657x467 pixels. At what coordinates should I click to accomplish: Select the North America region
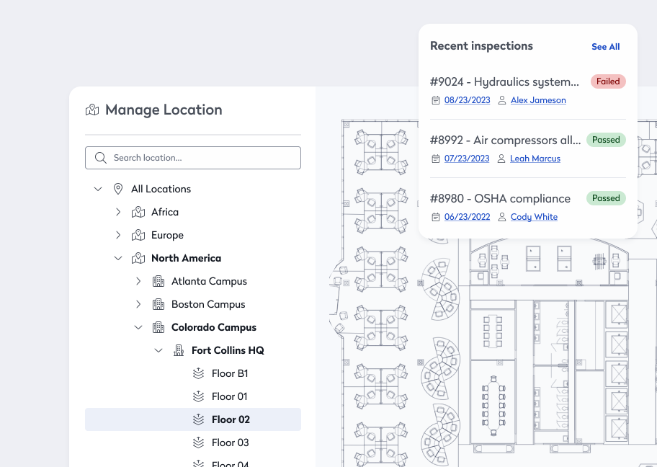pos(186,258)
